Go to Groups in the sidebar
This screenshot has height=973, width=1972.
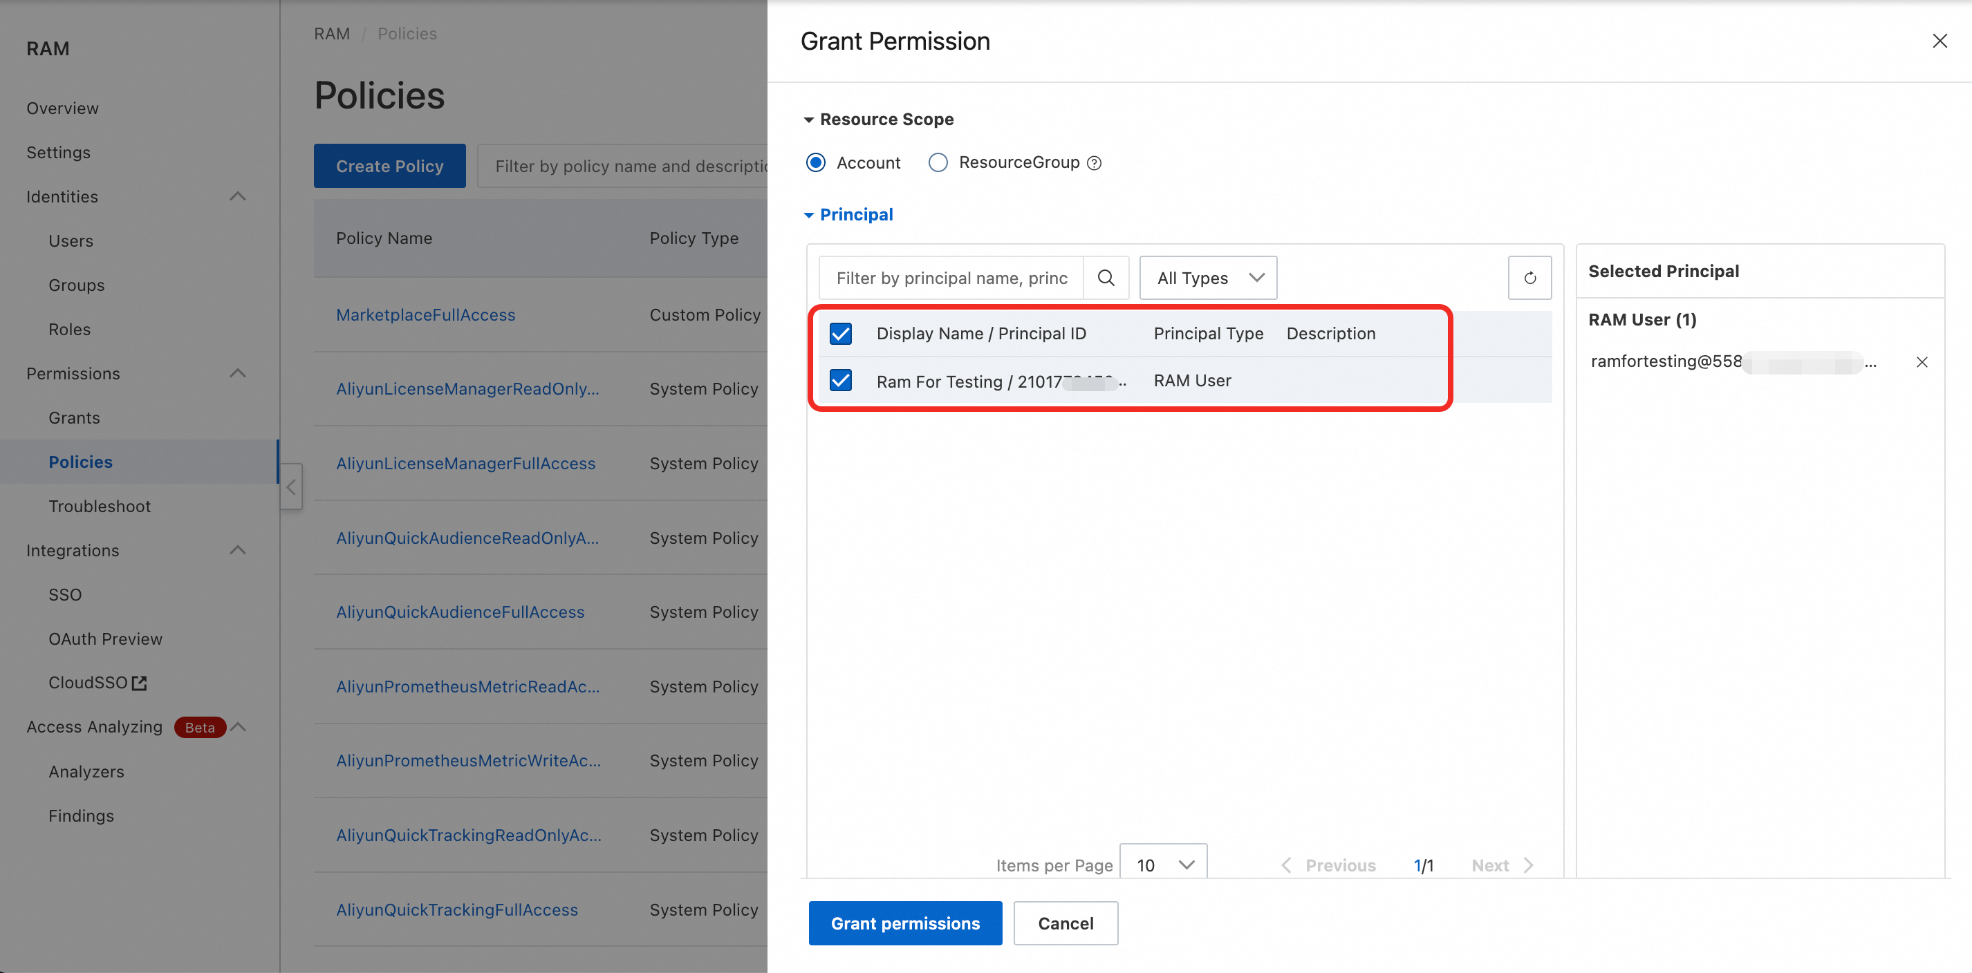point(77,285)
